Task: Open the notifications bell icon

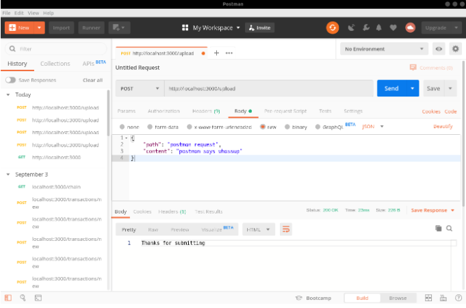Action: click(x=378, y=27)
